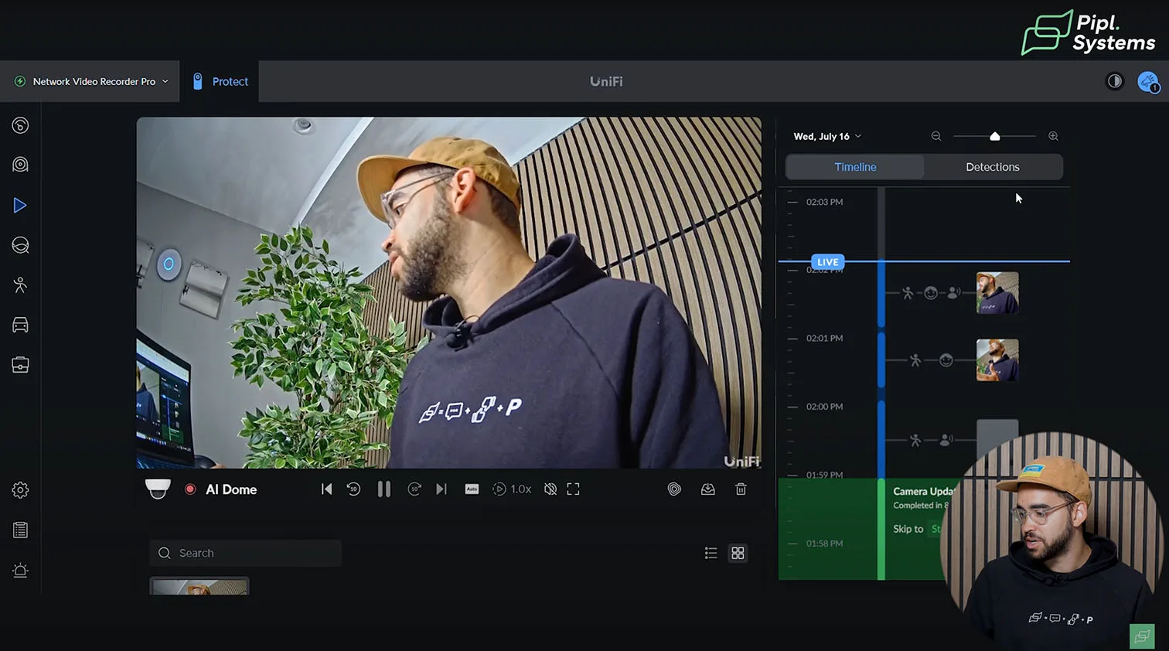The image size is (1169, 651).
Task: Switch to the list view layout
Action: [711, 553]
